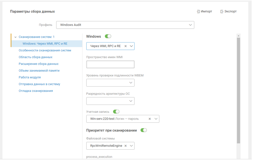The image size is (253, 160).
Task: Disable the Учетная запись toggle
Action: 116,112
